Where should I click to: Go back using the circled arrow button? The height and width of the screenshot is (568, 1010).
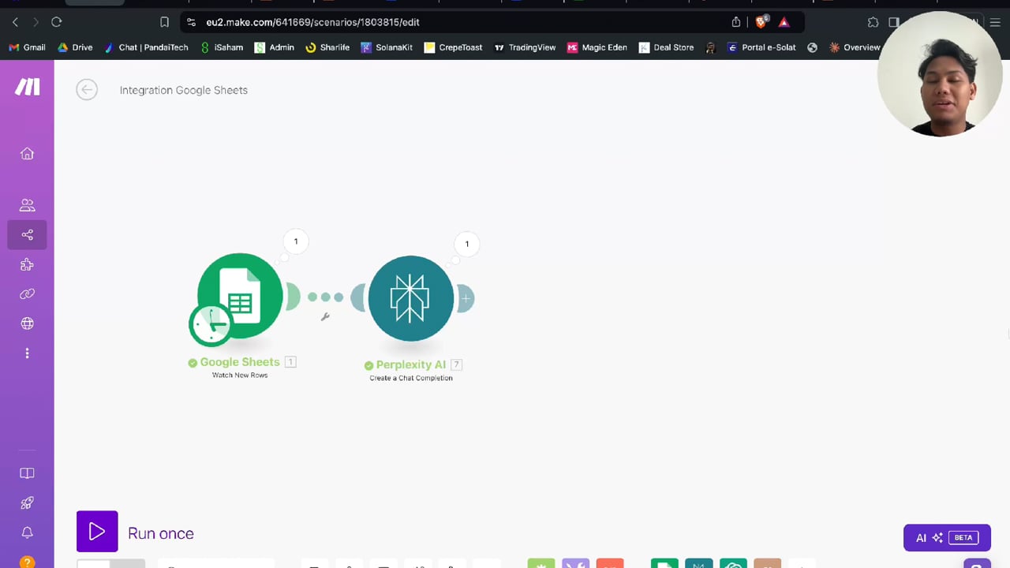pos(87,90)
